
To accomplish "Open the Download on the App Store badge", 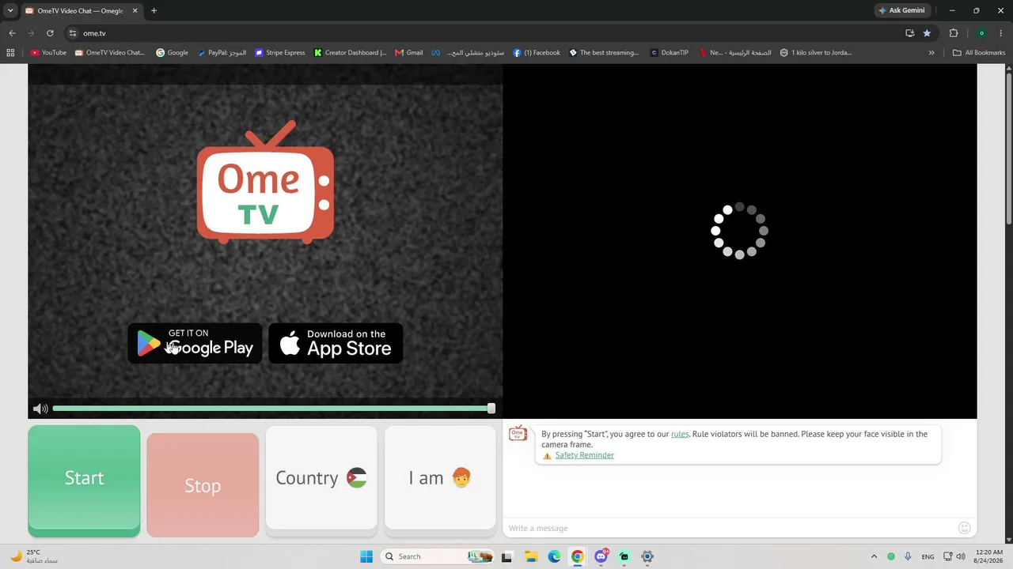I will tap(336, 343).
